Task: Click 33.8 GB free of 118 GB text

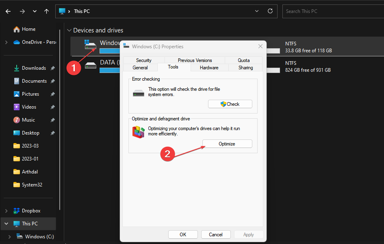Action: click(308, 51)
